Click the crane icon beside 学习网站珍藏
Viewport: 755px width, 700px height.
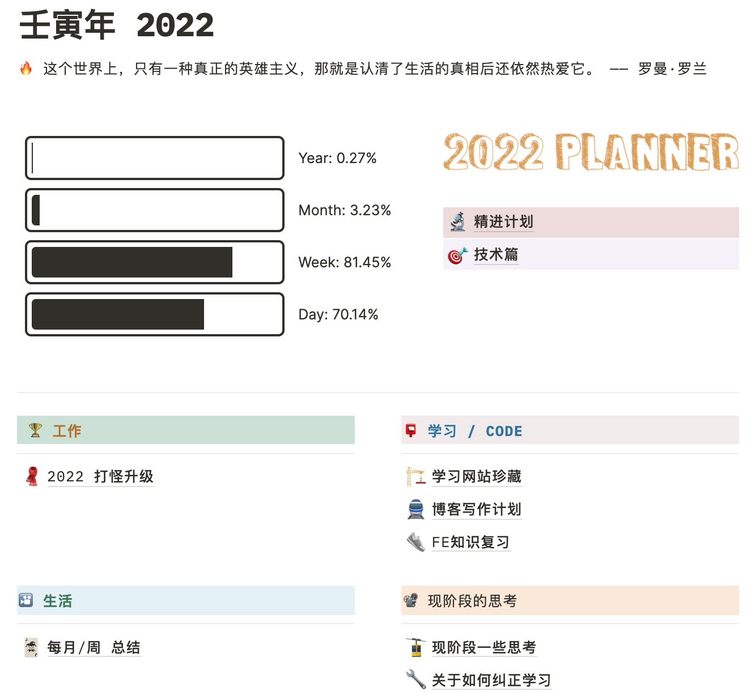pos(416,476)
